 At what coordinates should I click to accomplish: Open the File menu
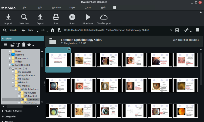(24, 8)
